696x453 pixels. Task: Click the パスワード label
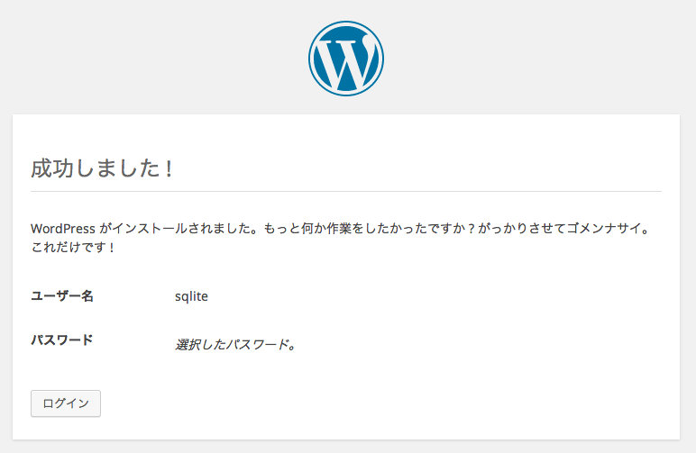point(62,340)
